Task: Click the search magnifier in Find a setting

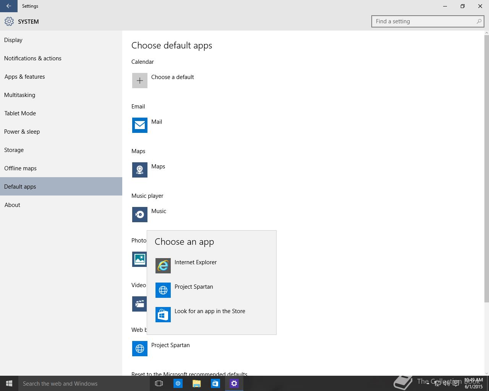Action: pos(479,21)
